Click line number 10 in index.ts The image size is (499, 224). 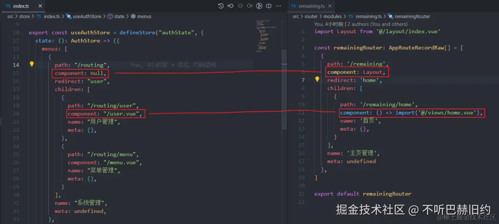pos(16,32)
